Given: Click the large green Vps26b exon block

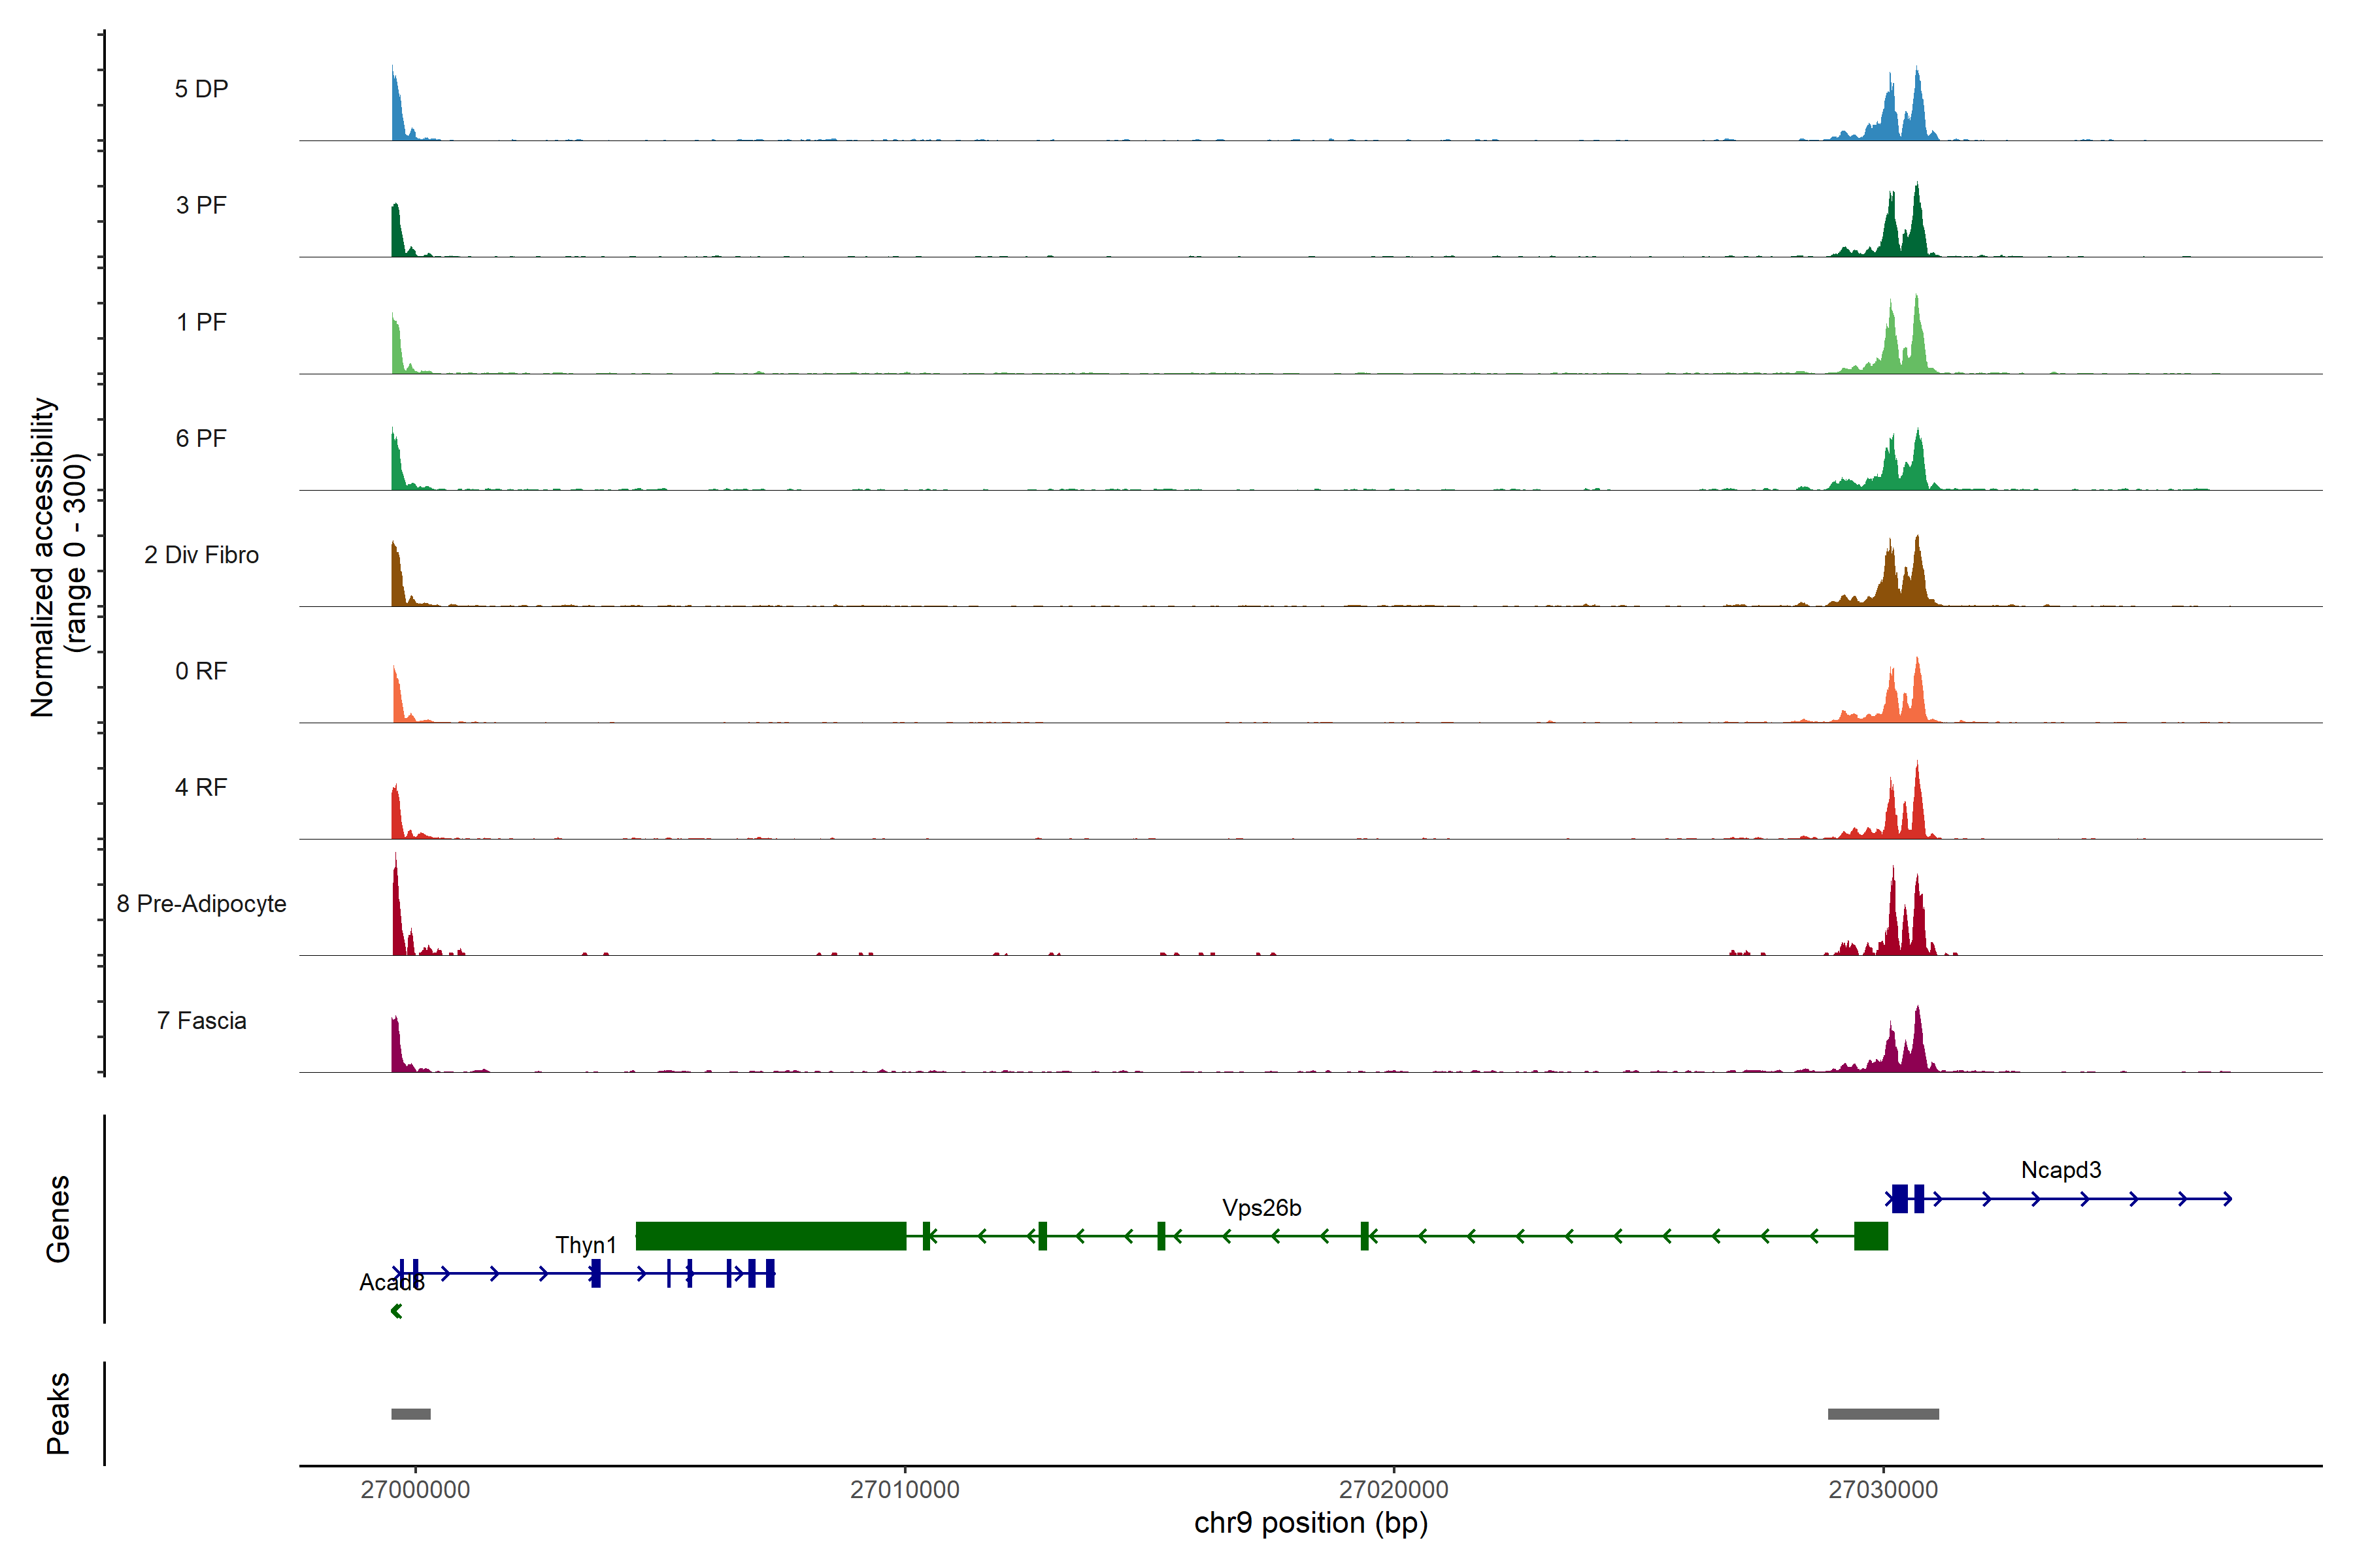Looking at the screenshot, I should pyautogui.click(x=771, y=1236).
